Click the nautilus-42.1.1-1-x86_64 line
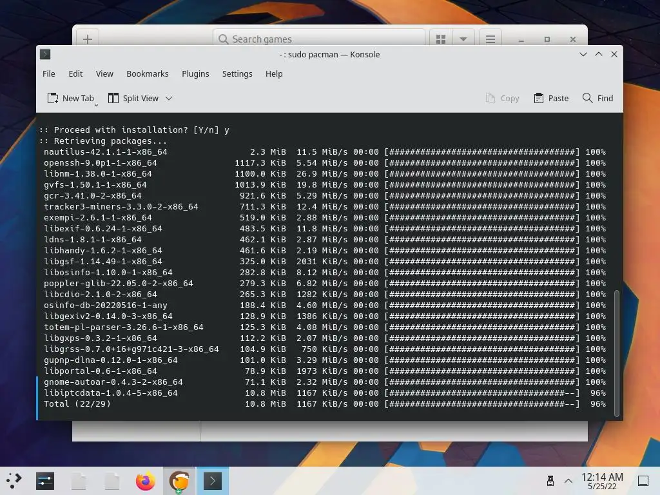 point(325,152)
